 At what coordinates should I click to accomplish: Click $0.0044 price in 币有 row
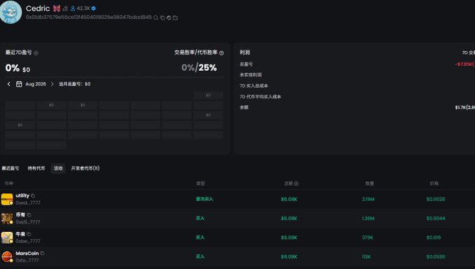tap(436, 219)
